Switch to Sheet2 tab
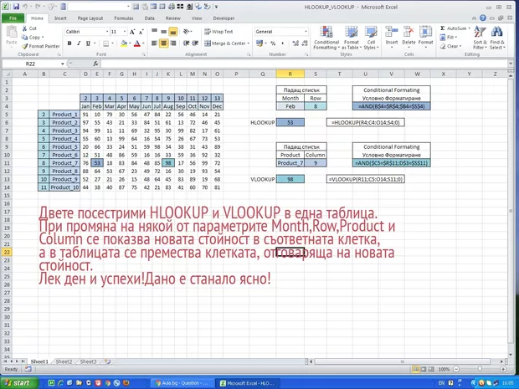This screenshot has width=519, height=389. (x=64, y=361)
